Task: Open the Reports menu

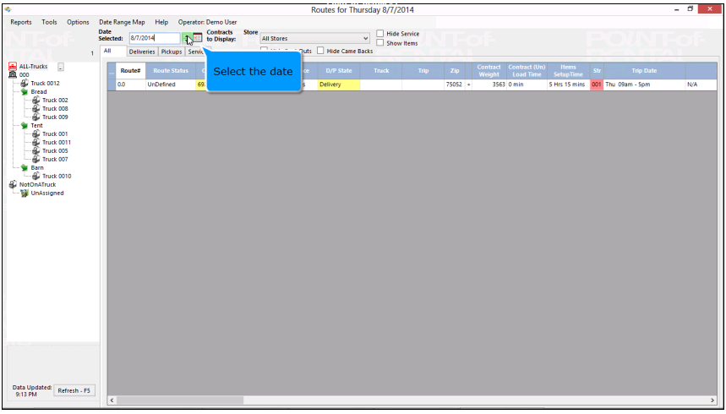Action: [x=22, y=22]
